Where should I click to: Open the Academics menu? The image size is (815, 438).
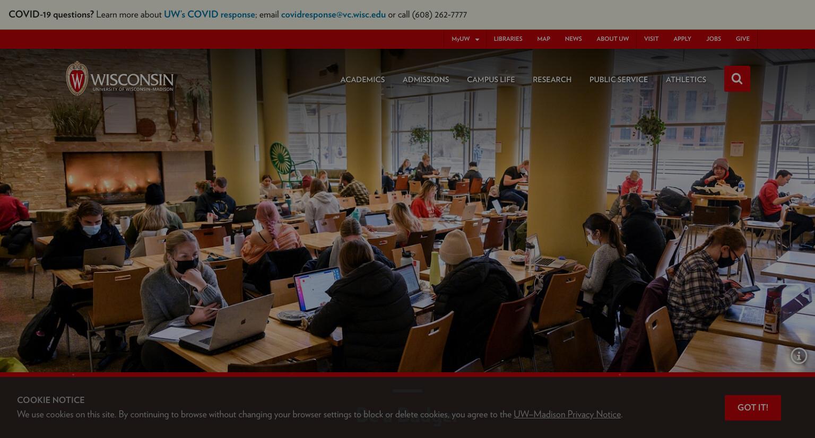point(362,80)
